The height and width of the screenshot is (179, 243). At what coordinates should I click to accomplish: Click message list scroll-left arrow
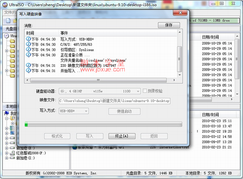[27, 80]
